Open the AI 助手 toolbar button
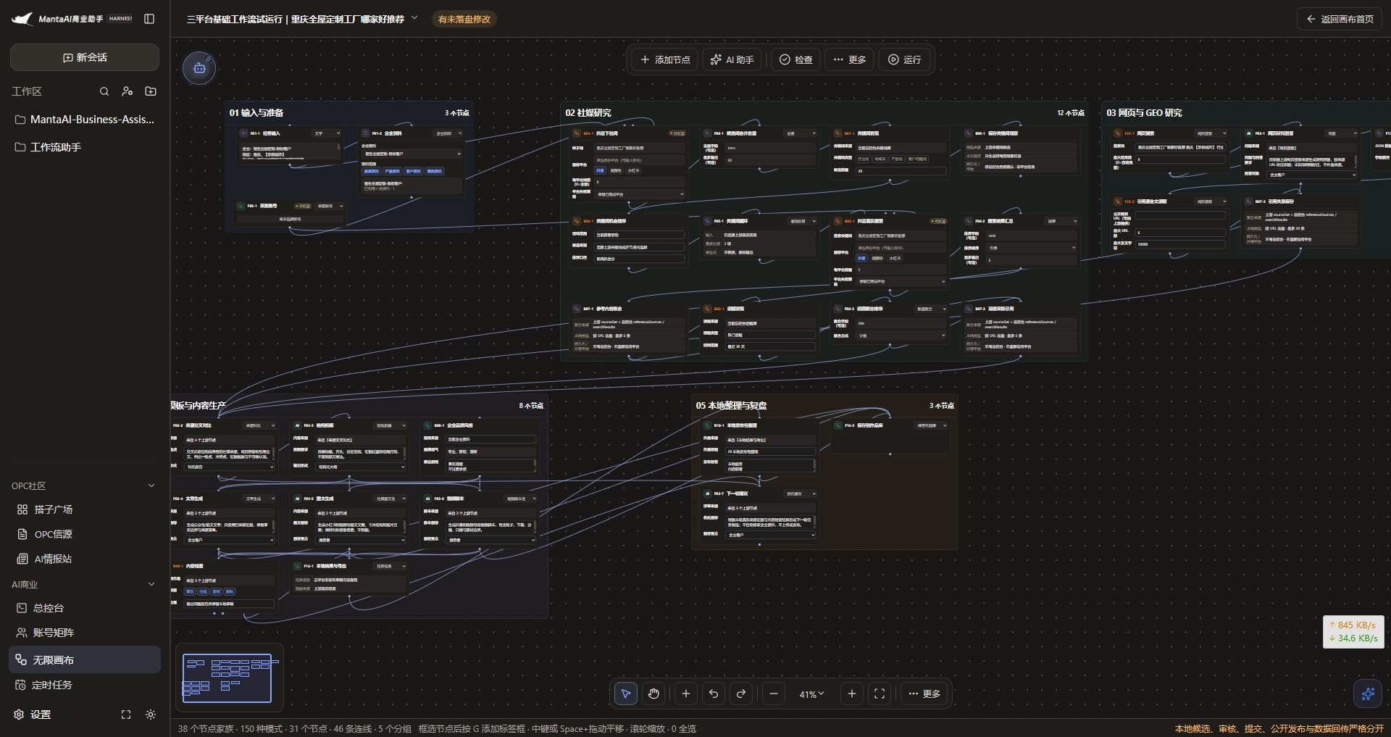1391x737 pixels. point(732,59)
